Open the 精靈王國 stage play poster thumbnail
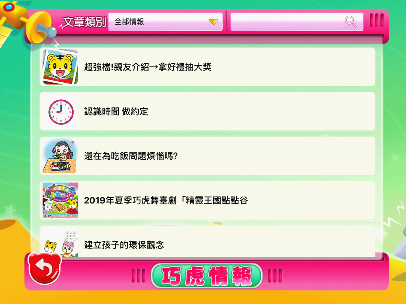Screen dimensions: 406x304 tap(60, 200)
